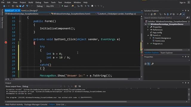Viewport: 191px width, 107px height.
Task: Click the Collapse All icon in Solution Explorer
Action: [x=171, y=14]
